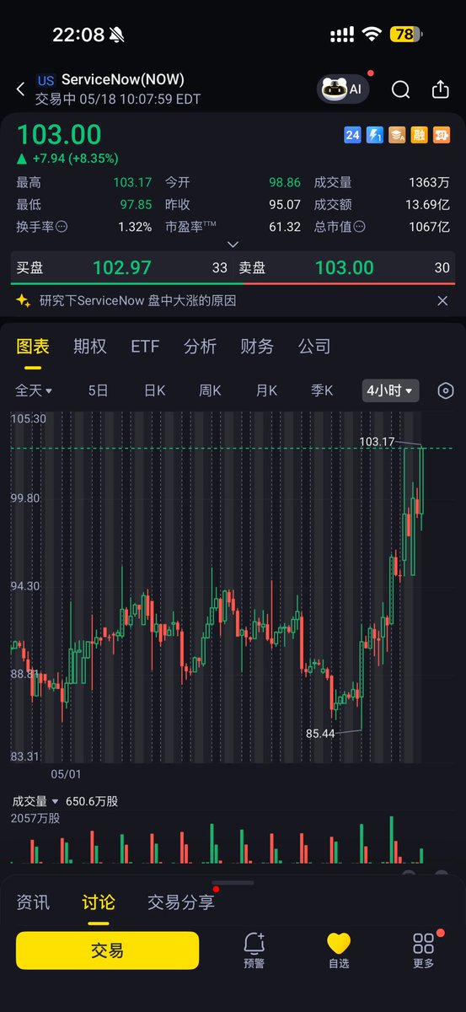
Task: Switch chart to 日K view
Action: [154, 390]
